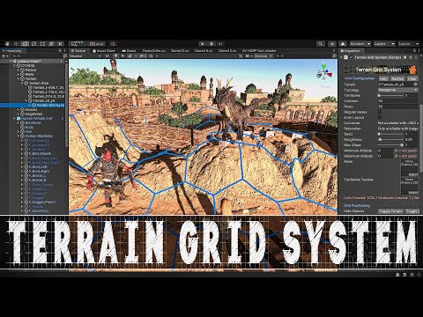Screen dimensions: 423x317
Task: Open the scene effects icon
Action: [x=130, y=55]
